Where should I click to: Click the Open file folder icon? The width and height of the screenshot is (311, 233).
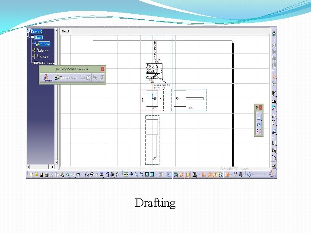pyautogui.click(x=36, y=175)
